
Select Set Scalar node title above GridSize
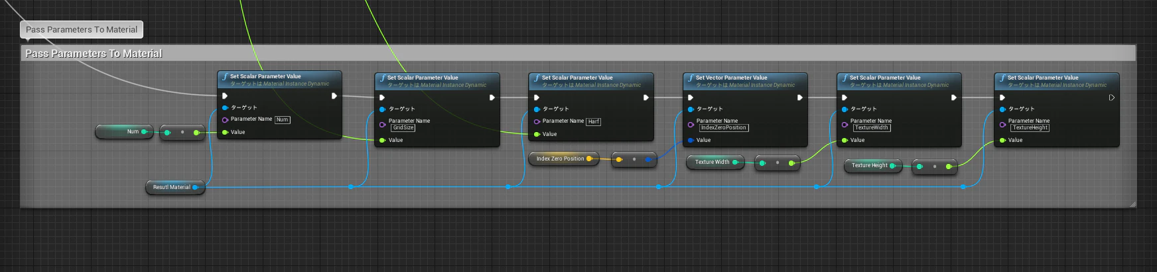click(x=423, y=78)
